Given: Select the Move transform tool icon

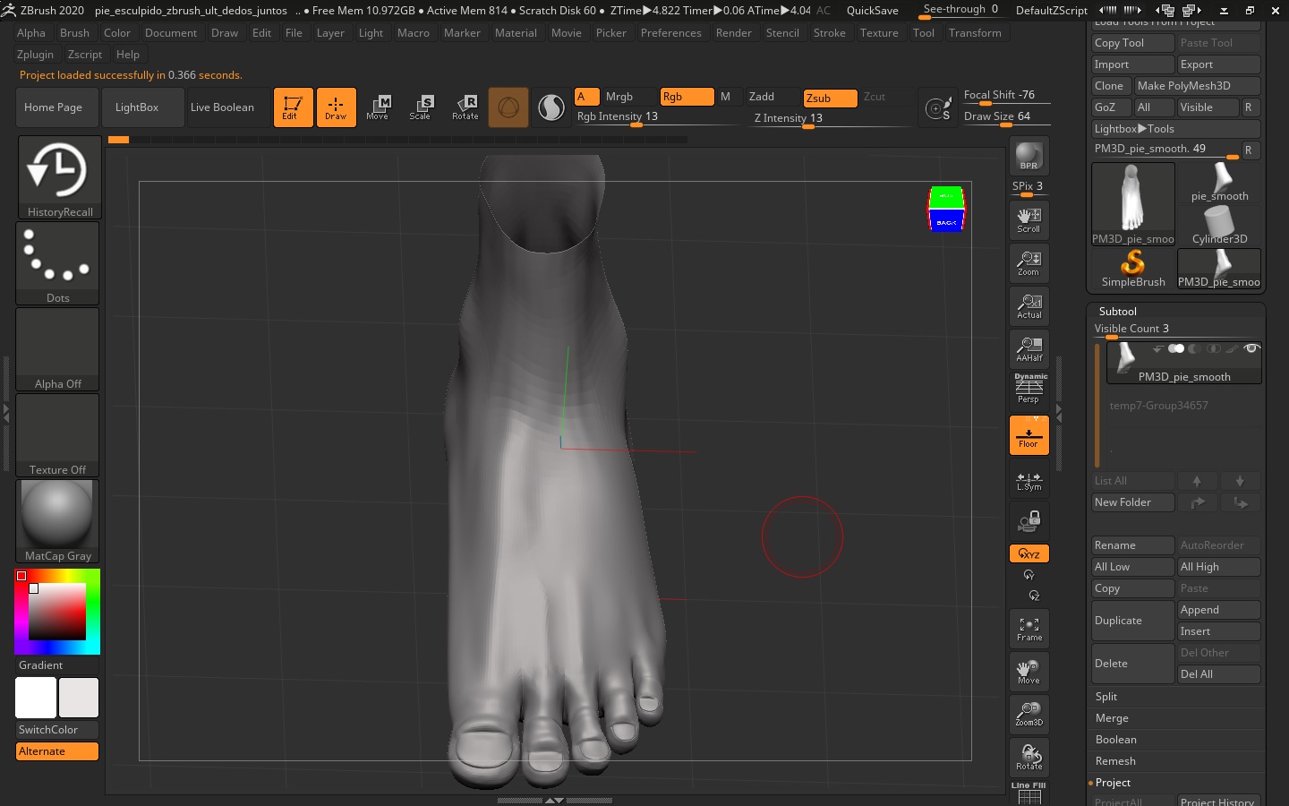Looking at the screenshot, I should (x=378, y=107).
